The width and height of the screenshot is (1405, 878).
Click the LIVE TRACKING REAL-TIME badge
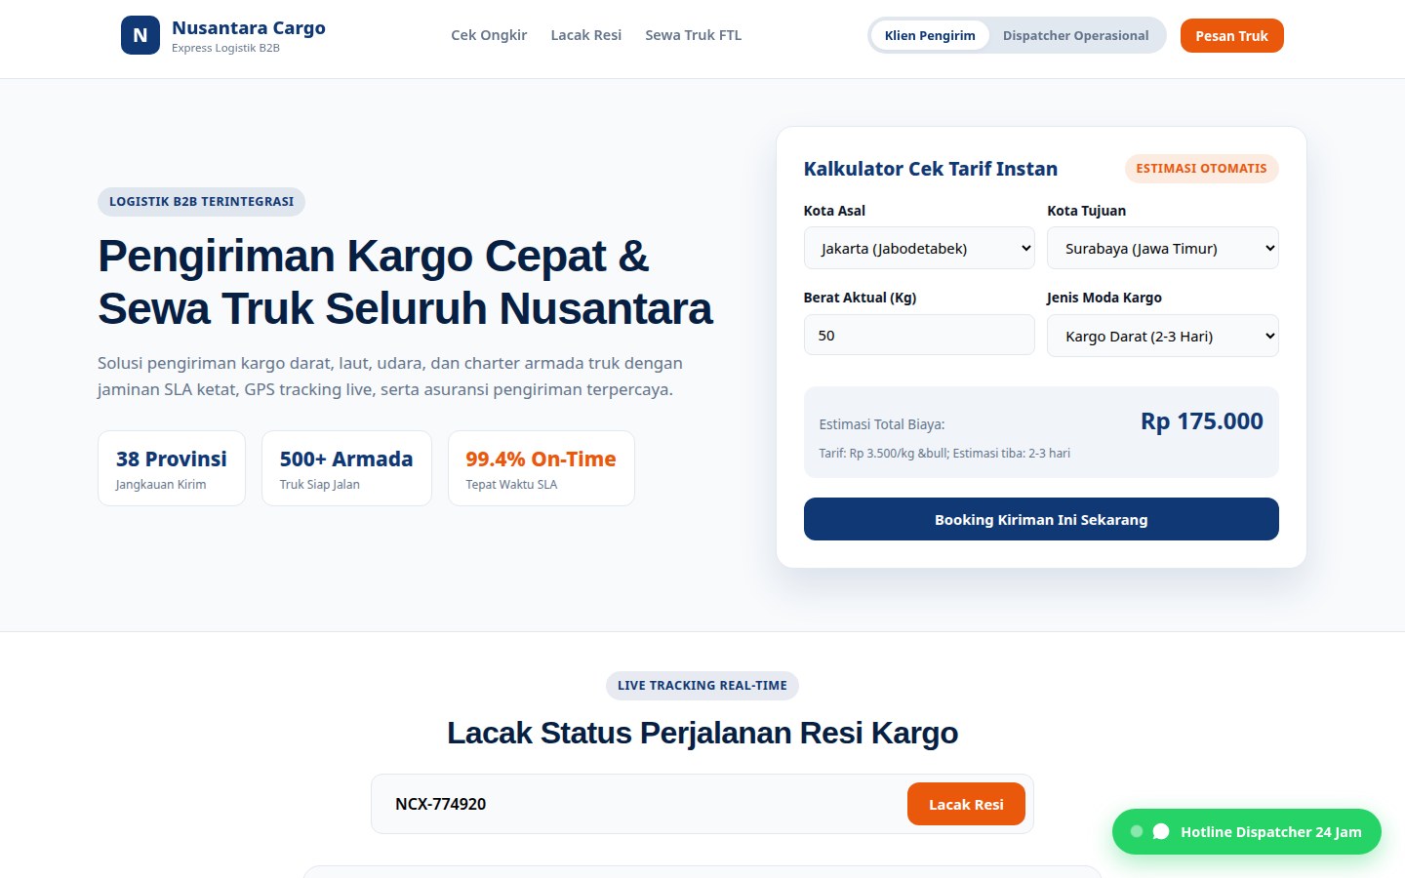tap(702, 686)
